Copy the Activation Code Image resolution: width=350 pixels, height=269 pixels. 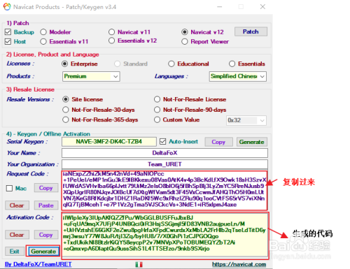(46, 235)
